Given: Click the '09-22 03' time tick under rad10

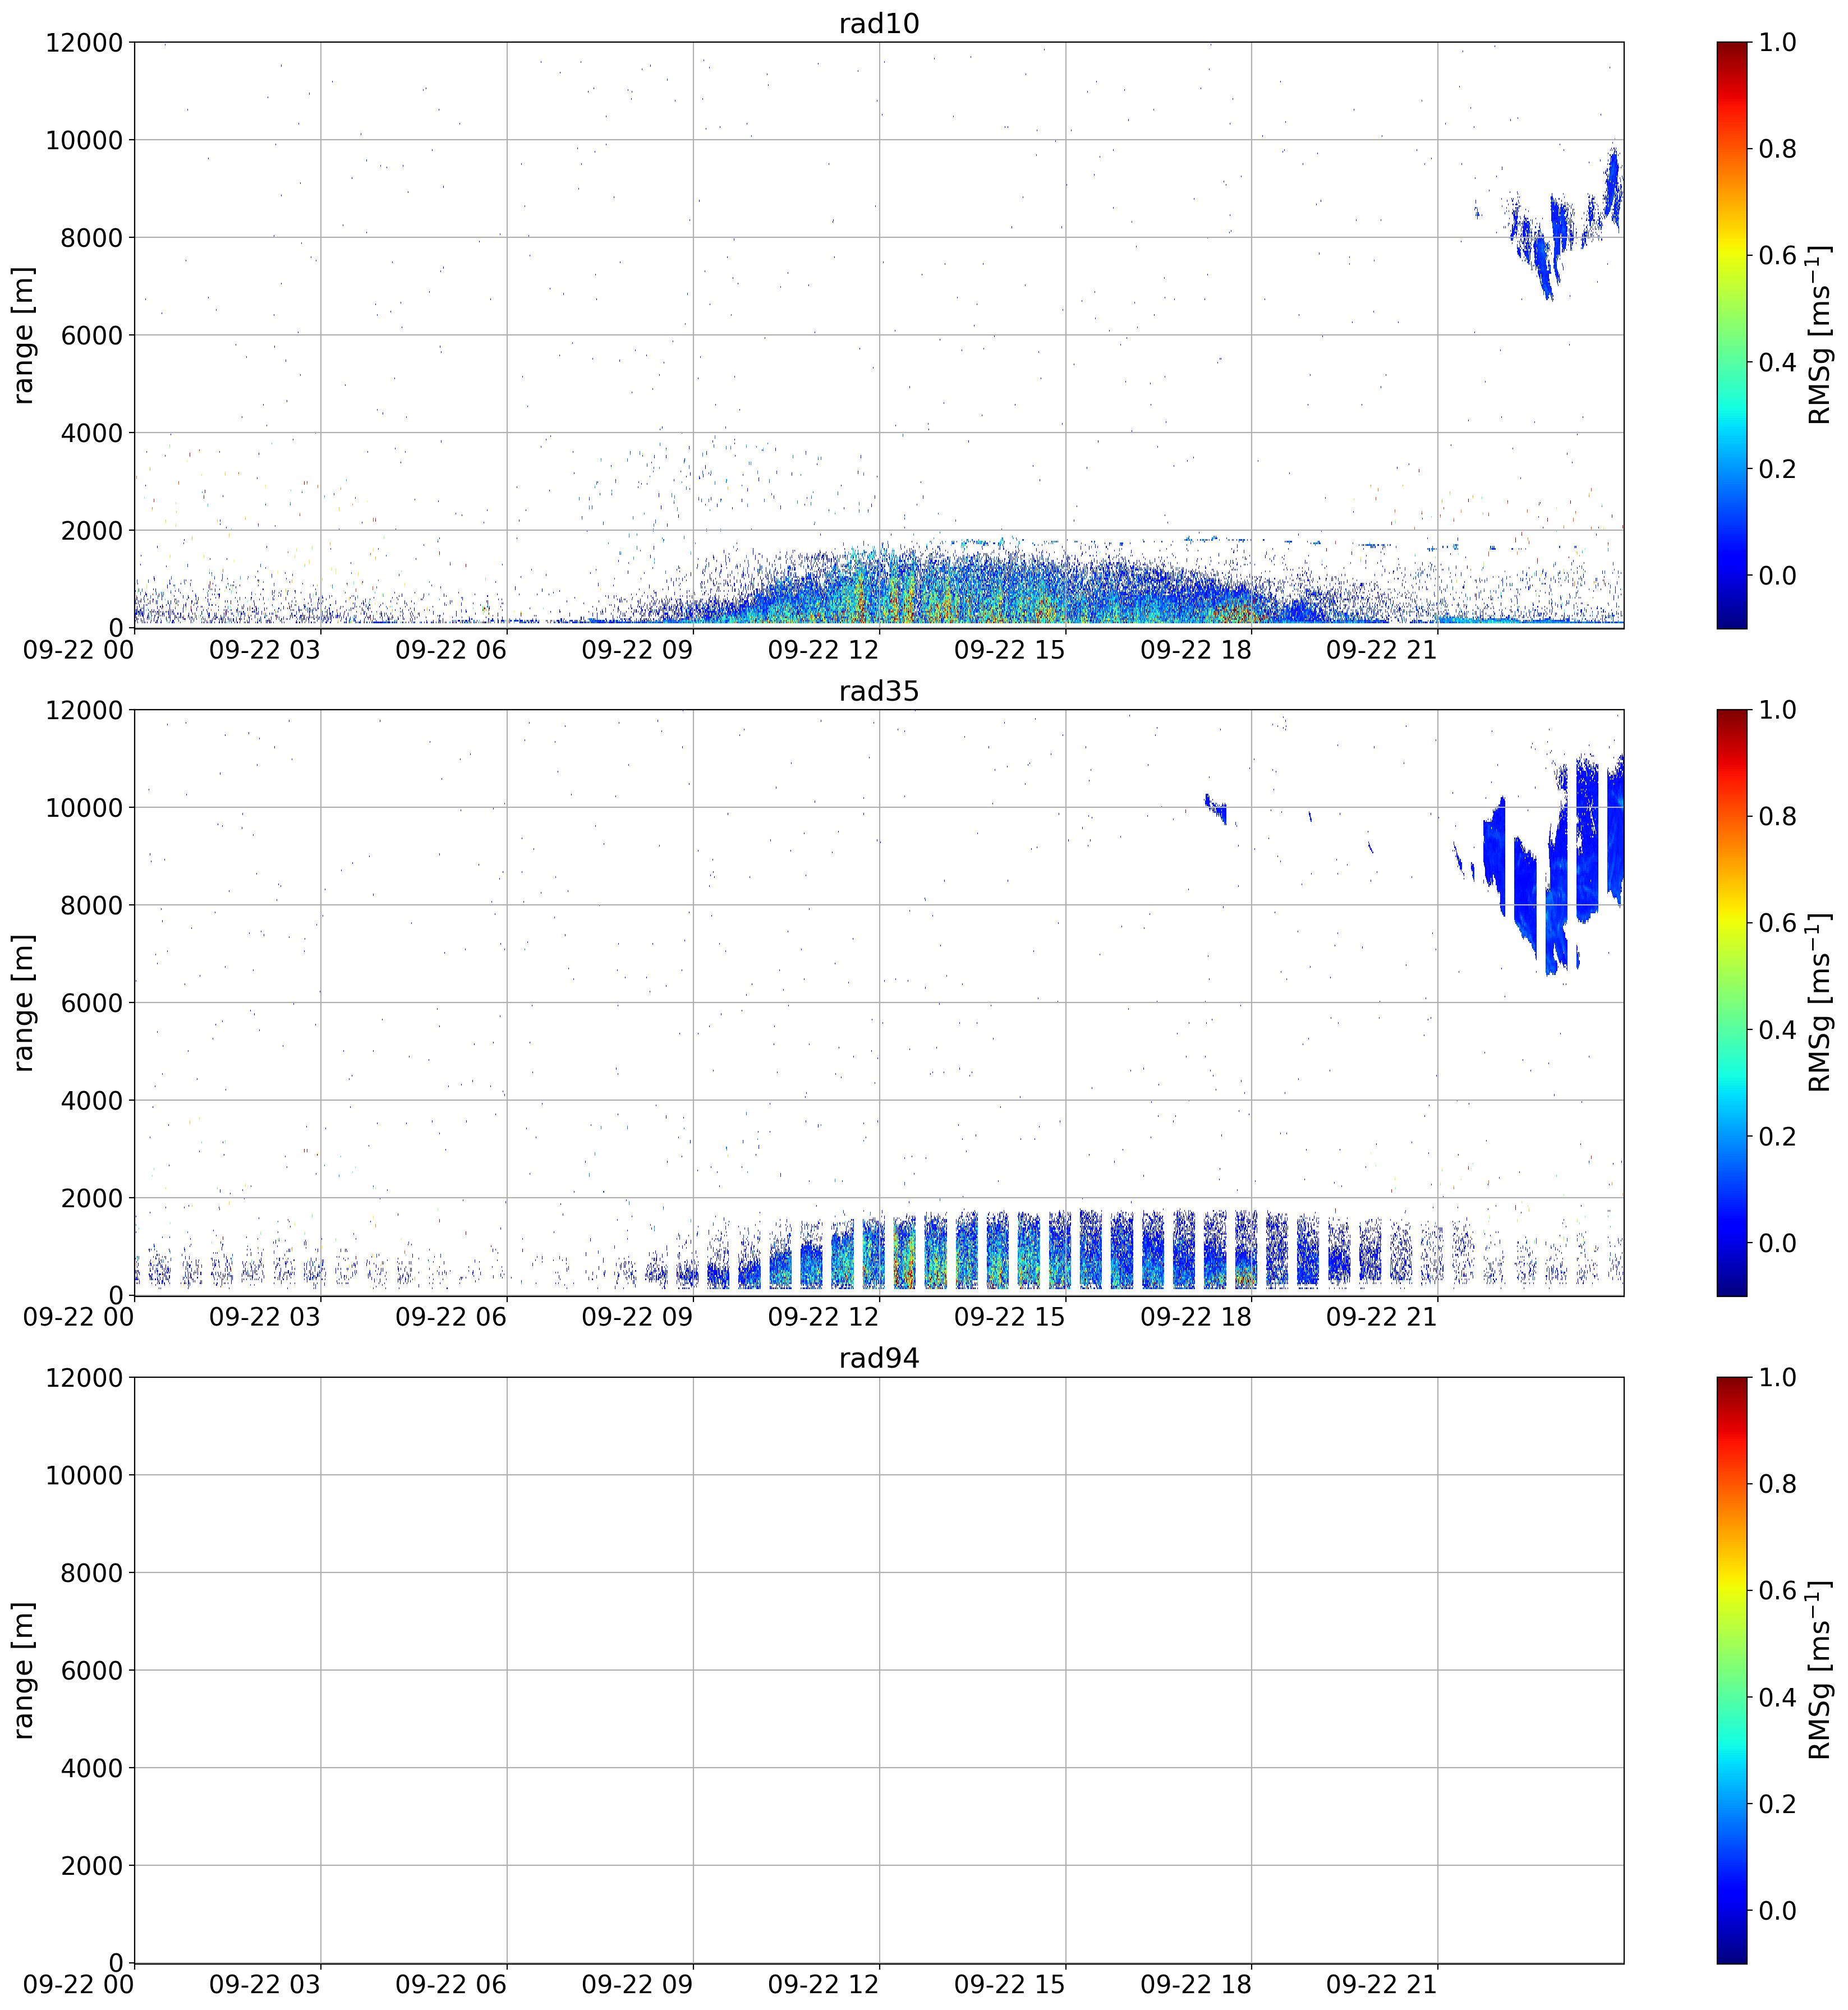Looking at the screenshot, I should point(265,650).
